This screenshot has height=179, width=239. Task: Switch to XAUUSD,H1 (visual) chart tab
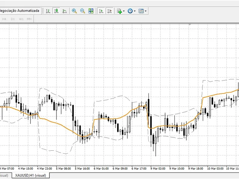coord(30,175)
